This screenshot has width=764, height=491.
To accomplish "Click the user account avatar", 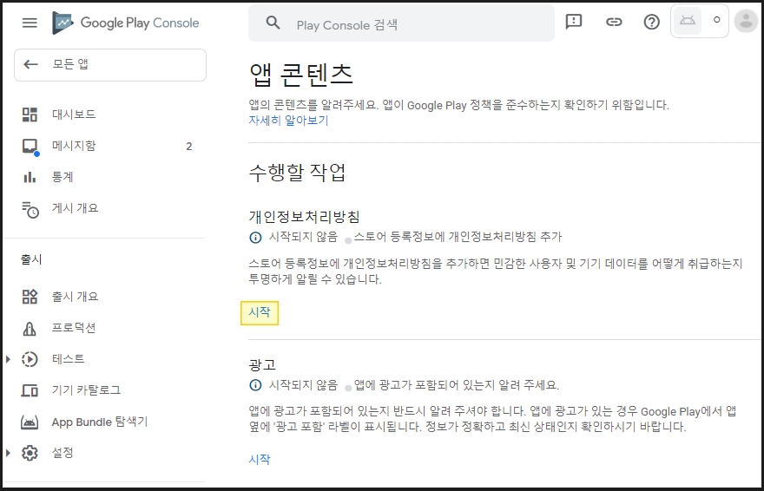I will click(x=745, y=22).
